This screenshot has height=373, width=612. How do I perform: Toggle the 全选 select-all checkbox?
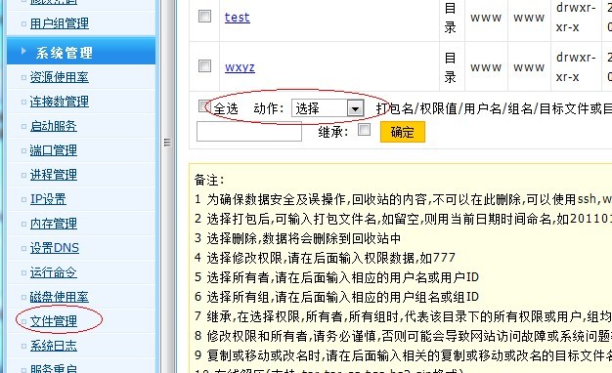click(x=203, y=106)
